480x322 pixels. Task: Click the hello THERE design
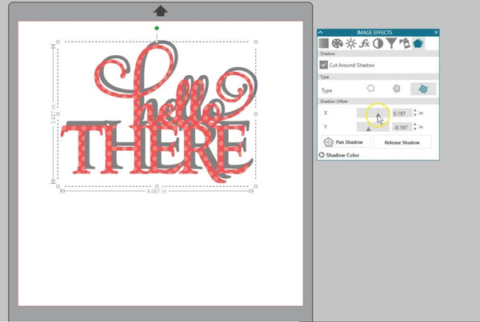(x=158, y=113)
